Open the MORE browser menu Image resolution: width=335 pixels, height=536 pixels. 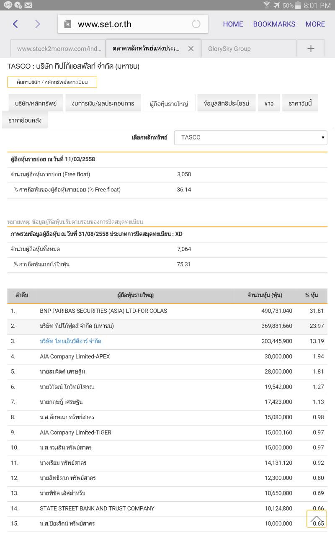tap(315, 24)
